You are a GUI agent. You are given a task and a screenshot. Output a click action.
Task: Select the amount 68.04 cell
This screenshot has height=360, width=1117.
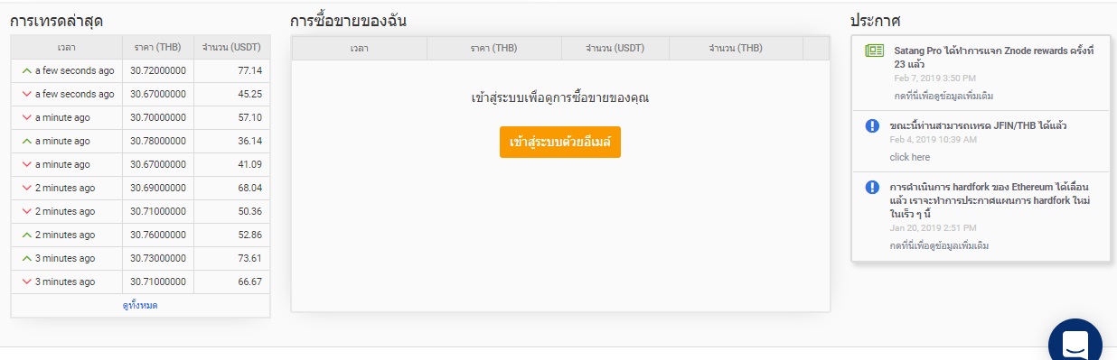pyautogui.click(x=232, y=188)
